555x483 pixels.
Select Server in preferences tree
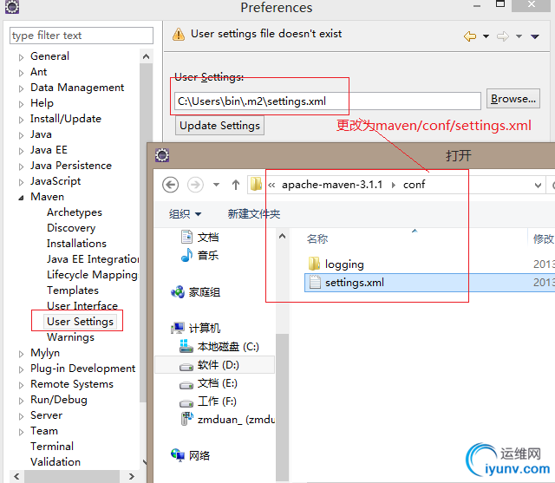pyautogui.click(x=46, y=415)
